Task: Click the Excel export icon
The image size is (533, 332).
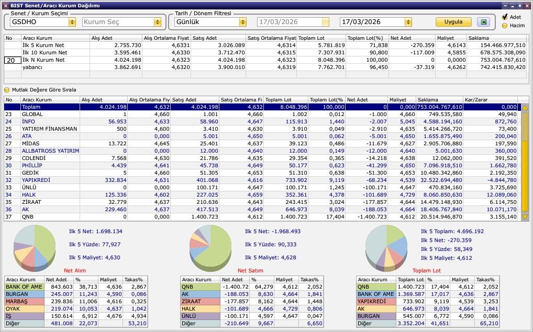Action: coord(483,22)
